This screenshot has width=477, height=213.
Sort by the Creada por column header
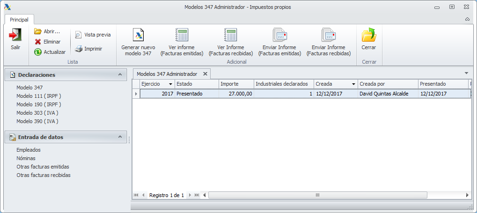(x=388, y=84)
